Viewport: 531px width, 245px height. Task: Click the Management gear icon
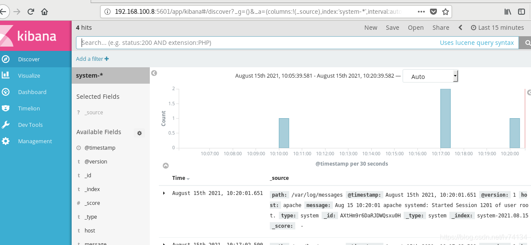pyautogui.click(x=6, y=141)
